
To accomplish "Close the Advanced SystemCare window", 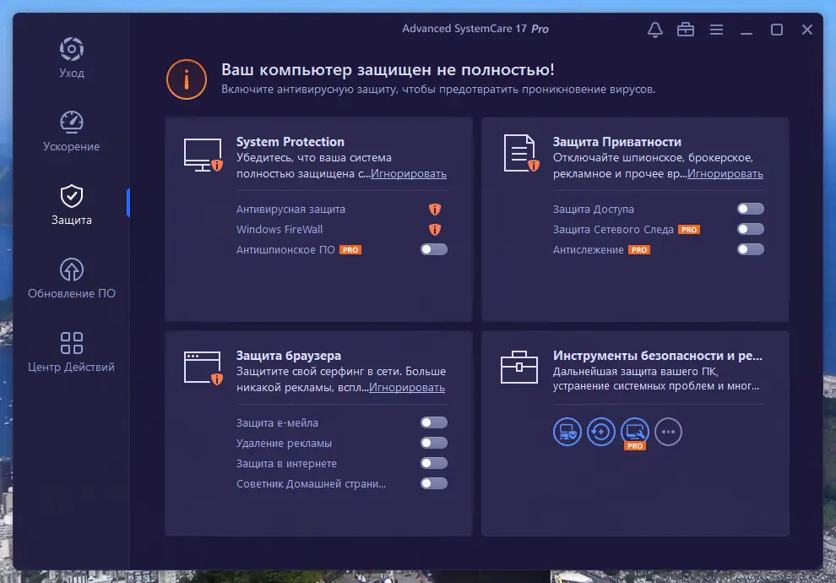I will pyautogui.click(x=807, y=30).
